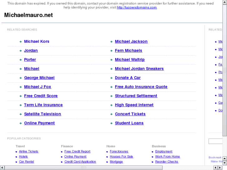Click arrow icon next to Student Loans
Screen dimensions: 227x170
click(x=111, y=124)
